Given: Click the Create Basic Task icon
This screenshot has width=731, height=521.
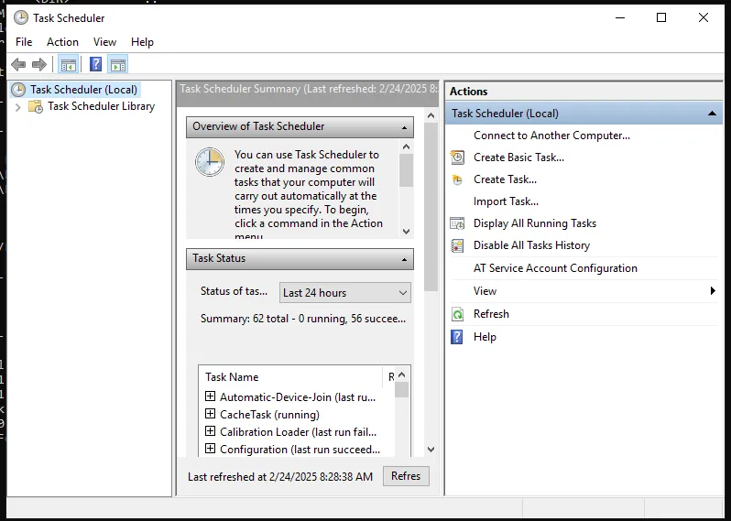Looking at the screenshot, I should [457, 157].
